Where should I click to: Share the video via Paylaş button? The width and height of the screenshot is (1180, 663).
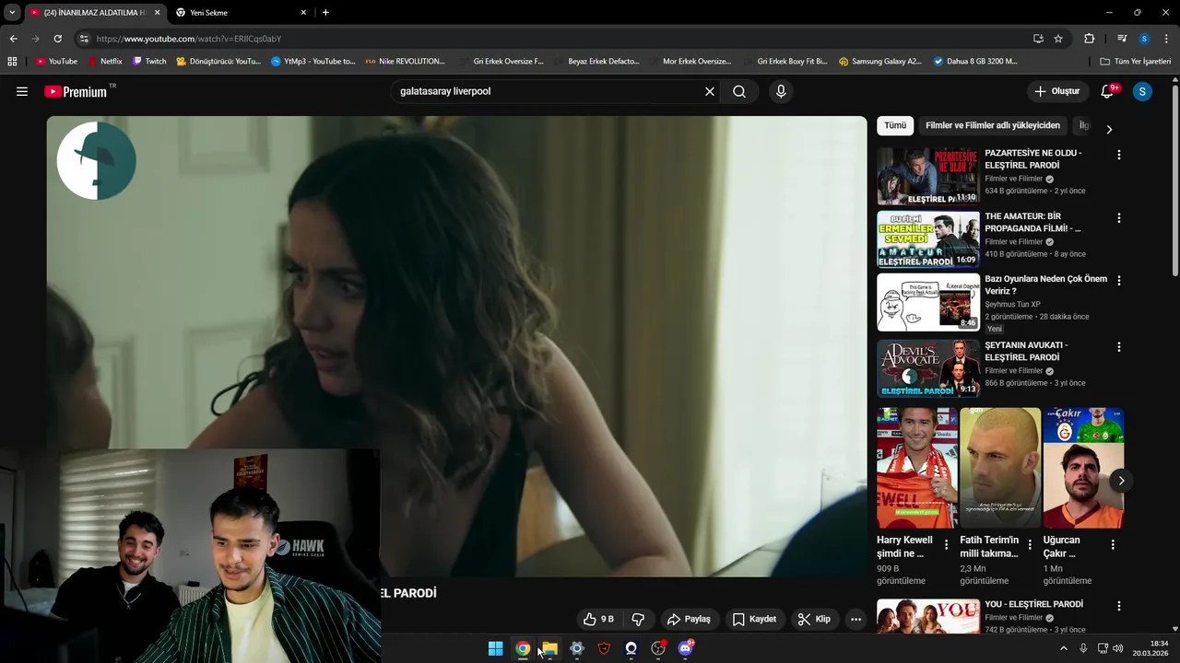coord(689,619)
